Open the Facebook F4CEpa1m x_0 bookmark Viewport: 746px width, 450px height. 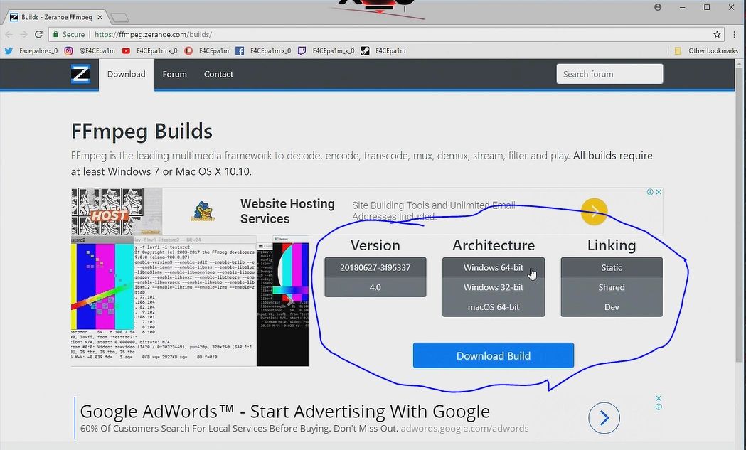coord(263,50)
